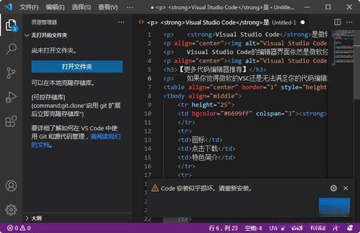The height and width of the screenshot is (233, 360).
Task: Click the h3 heading code line 5
Action: coord(215,69)
